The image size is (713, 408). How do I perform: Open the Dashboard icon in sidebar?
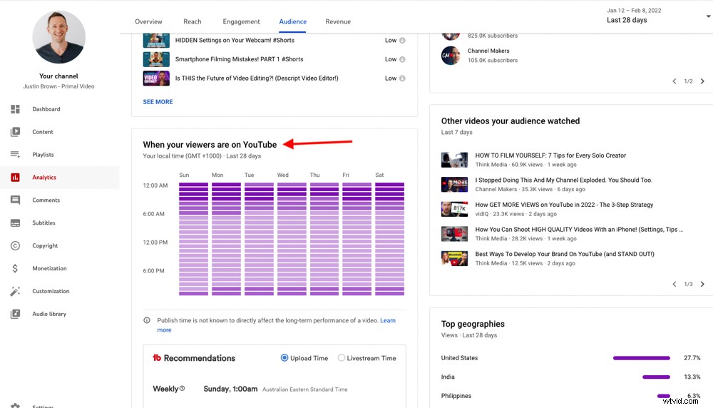(x=15, y=109)
